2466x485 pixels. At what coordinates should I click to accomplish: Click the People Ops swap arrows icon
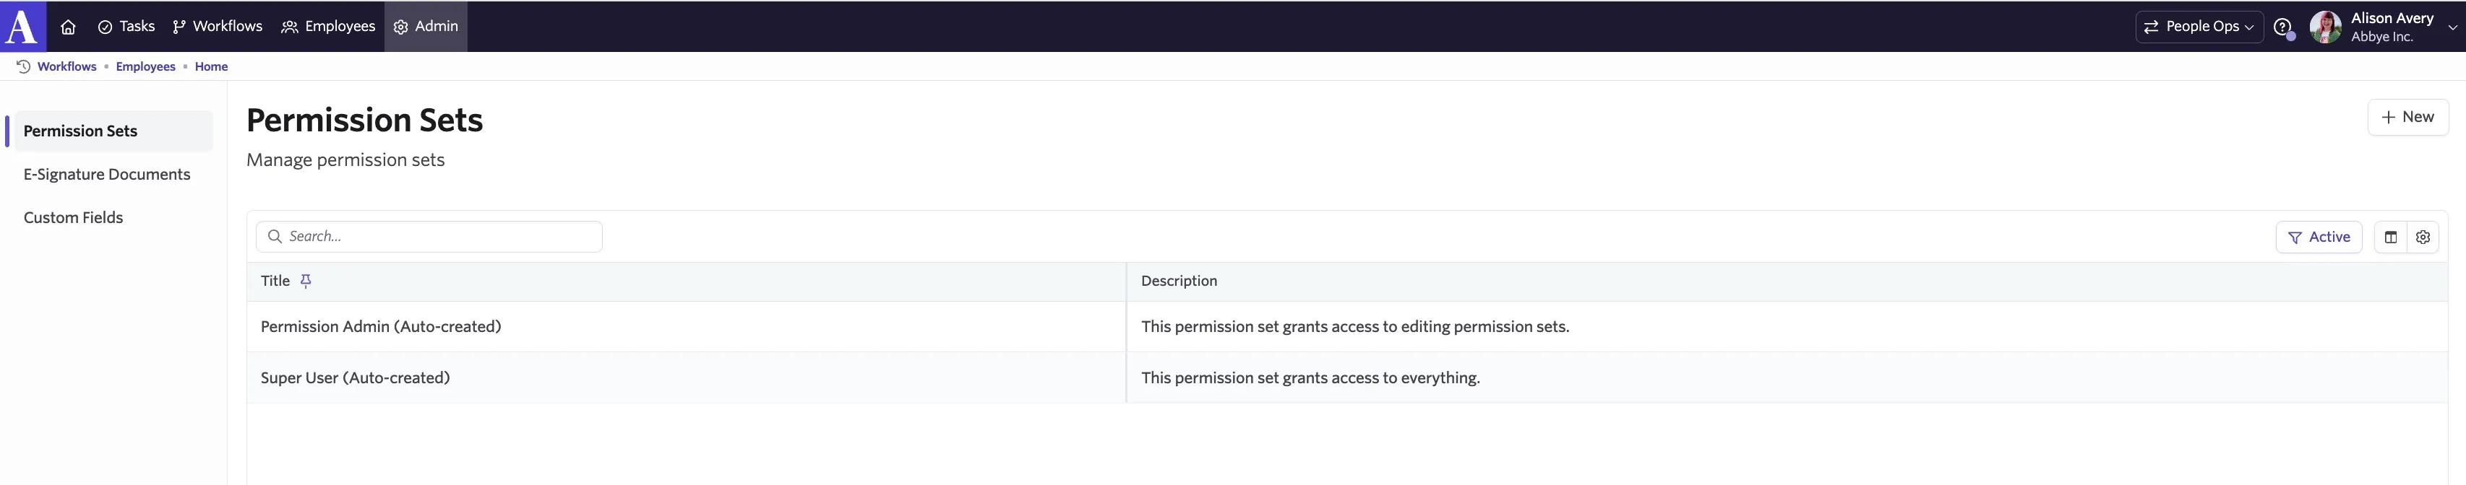(2151, 27)
